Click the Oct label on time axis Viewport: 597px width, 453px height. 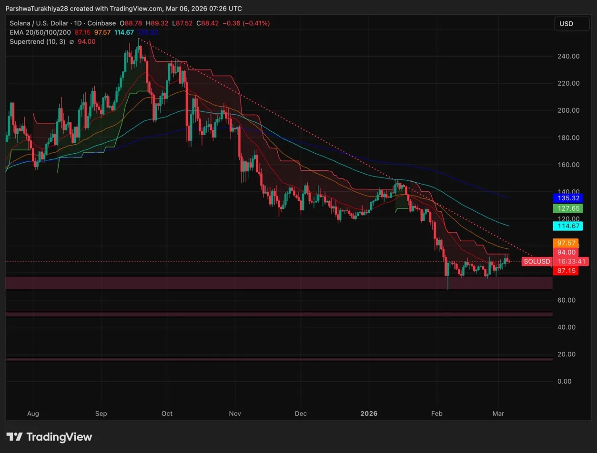point(167,414)
